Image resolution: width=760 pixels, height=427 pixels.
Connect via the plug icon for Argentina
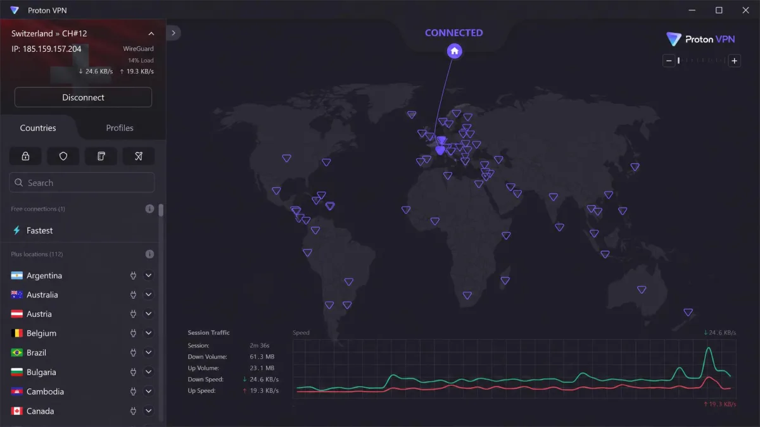pyautogui.click(x=134, y=276)
